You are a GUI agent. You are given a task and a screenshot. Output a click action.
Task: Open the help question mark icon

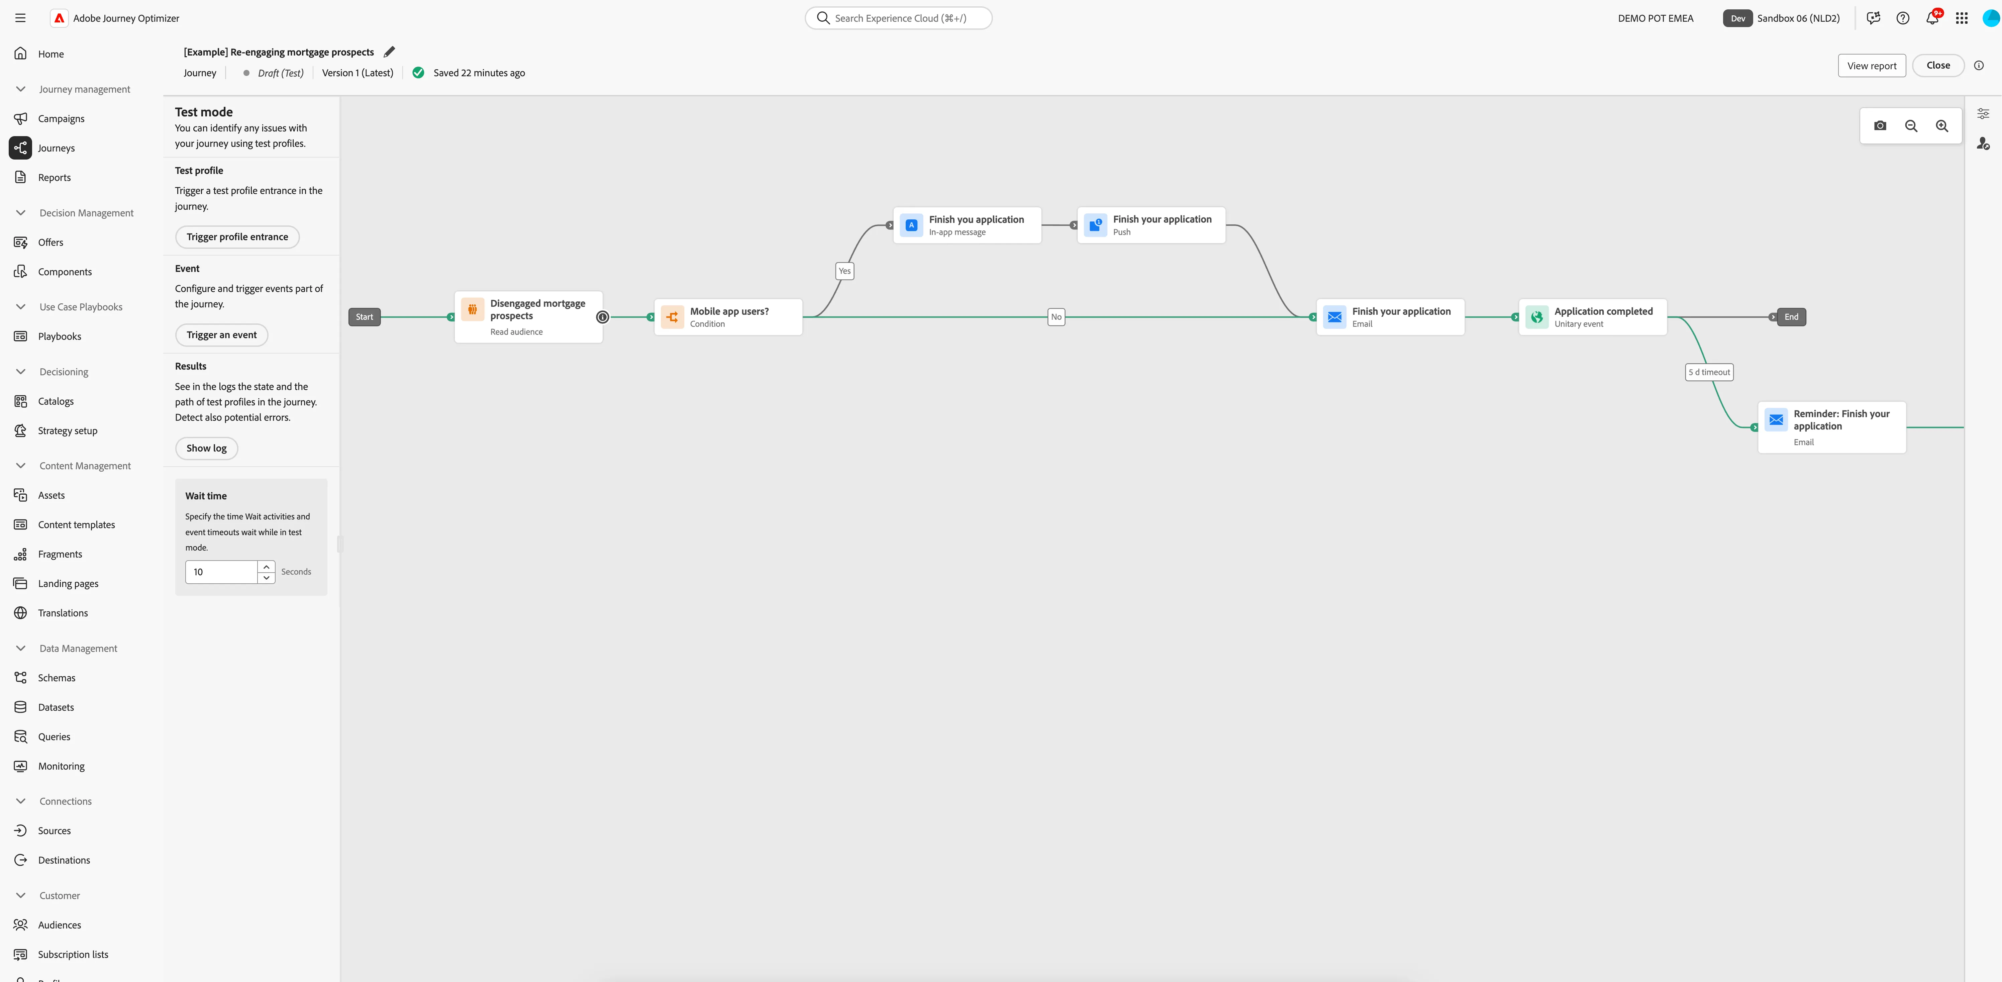[1903, 18]
